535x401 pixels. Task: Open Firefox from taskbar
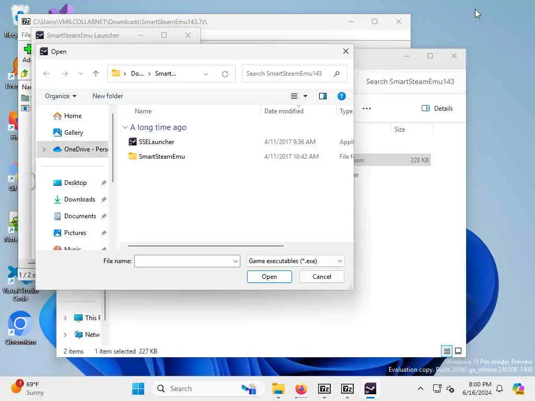tap(301, 388)
